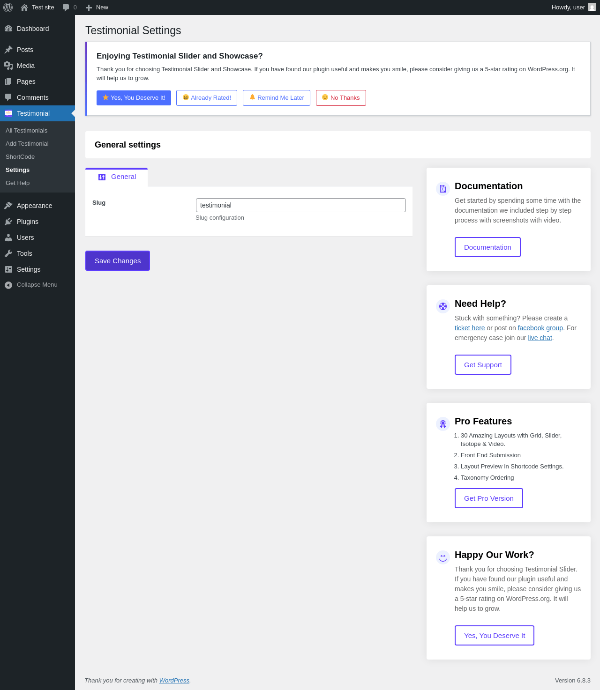This screenshot has width=600, height=690.
Task: Click the Pages icon in sidebar
Action: [x=8, y=82]
